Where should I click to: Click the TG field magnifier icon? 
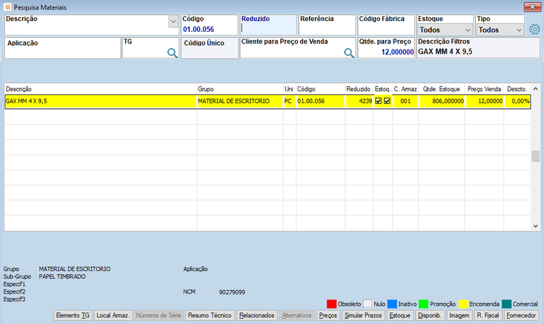pos(173,53)
